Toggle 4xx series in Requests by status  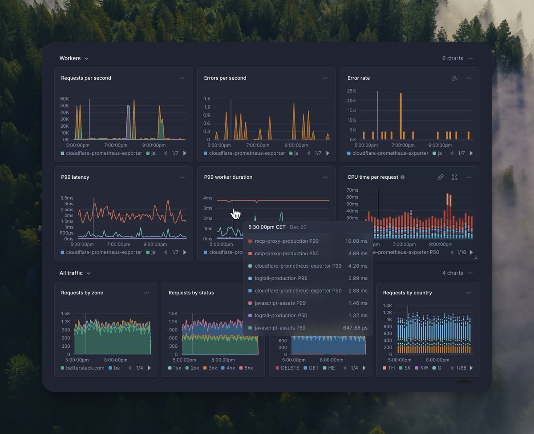228,368
